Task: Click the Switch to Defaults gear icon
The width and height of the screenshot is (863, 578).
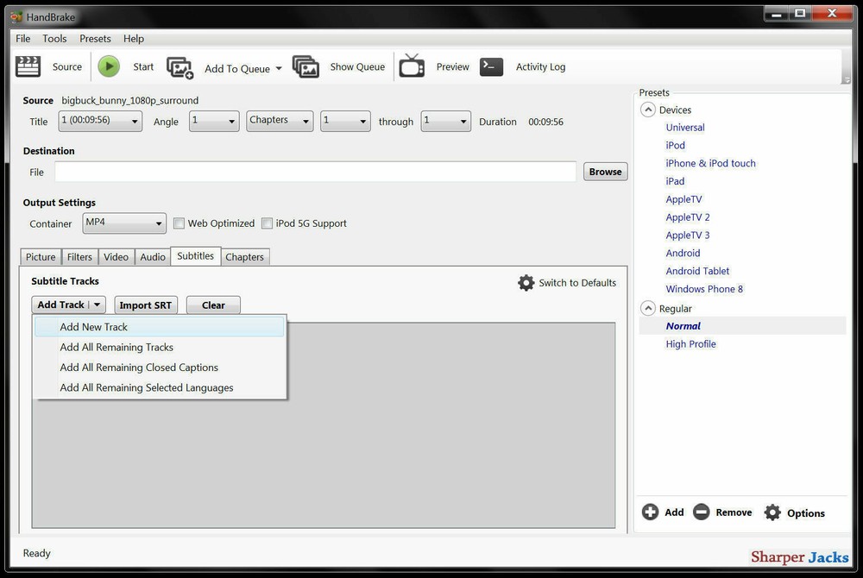Action: tap(526, 282)
